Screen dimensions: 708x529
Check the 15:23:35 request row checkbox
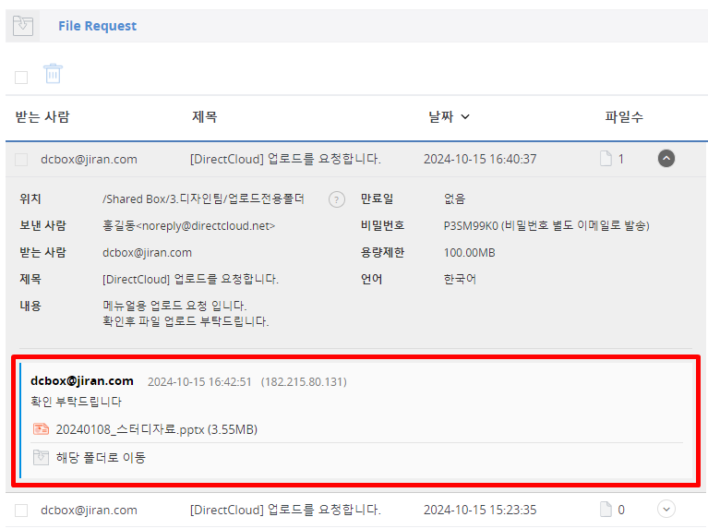pyautogui.click(x=21, y=511)
